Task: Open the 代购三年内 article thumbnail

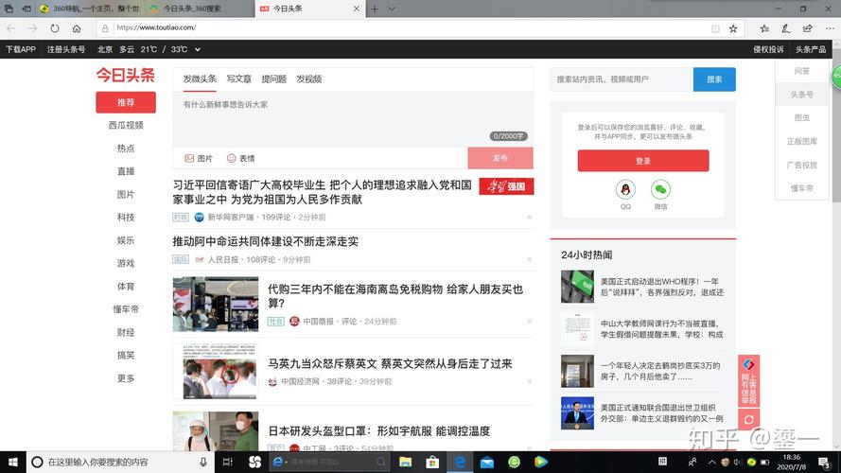Action: click(216, 304)
